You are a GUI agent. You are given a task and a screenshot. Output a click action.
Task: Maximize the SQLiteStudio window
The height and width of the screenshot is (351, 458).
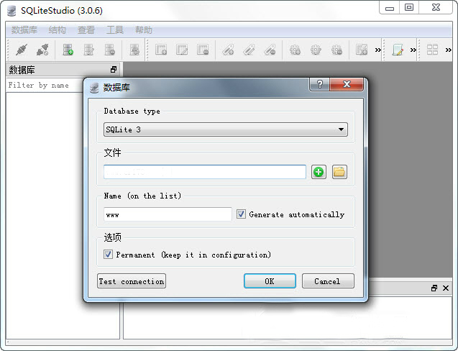click(409, 8)
